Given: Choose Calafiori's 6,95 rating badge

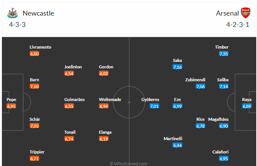Looking at the screenshot, I should pyautogui.click(x=223, y=158).
